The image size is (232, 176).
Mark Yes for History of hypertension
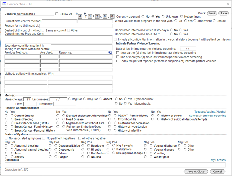point(115,126)
